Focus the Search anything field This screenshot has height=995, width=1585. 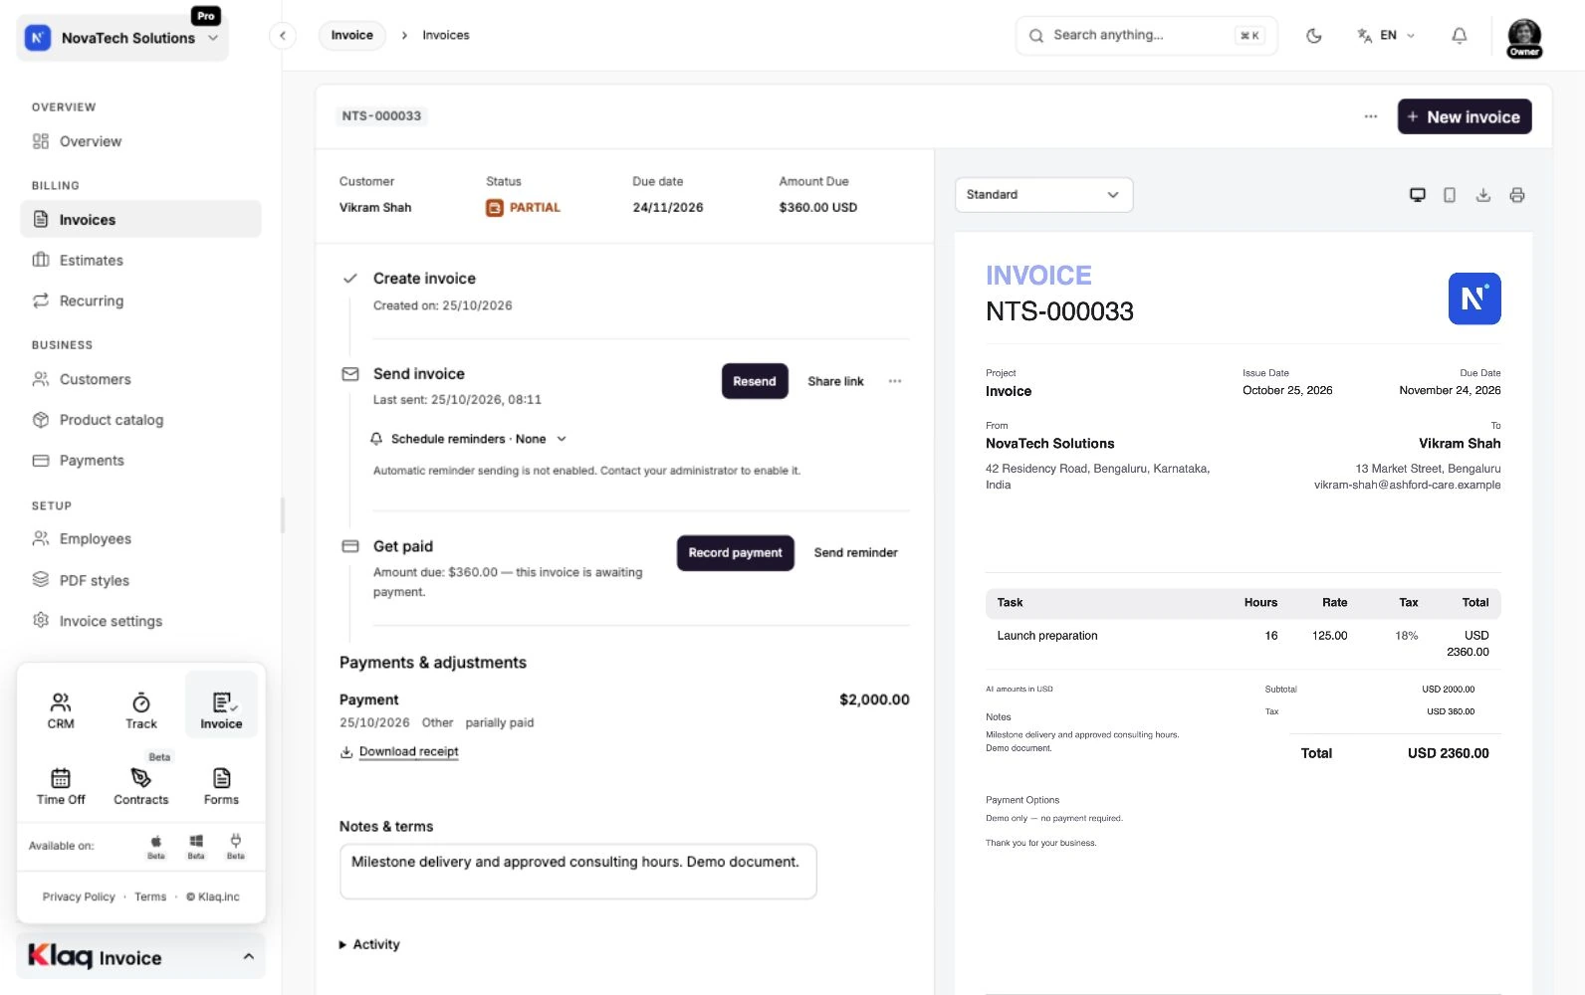[x=1146, y=36]
